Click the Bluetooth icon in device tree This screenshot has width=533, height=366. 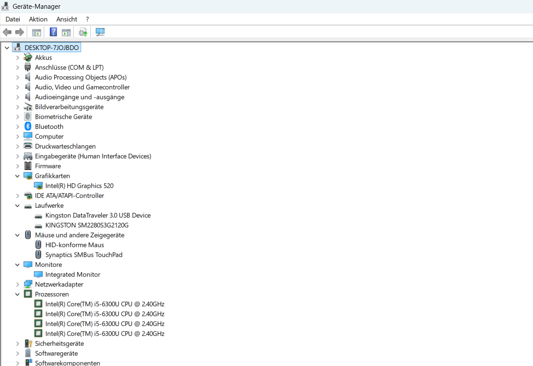tap(28, 126)
